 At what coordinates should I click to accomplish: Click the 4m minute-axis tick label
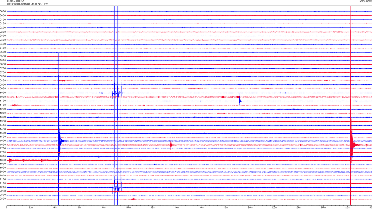[x=55, y=207]
